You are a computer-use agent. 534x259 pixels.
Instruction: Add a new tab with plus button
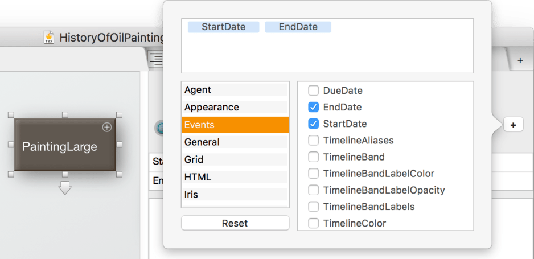click(x=520, y=60)
